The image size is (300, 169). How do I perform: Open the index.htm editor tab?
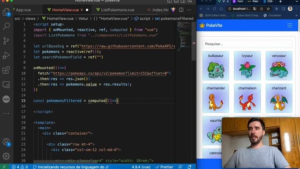coord(158,10)
